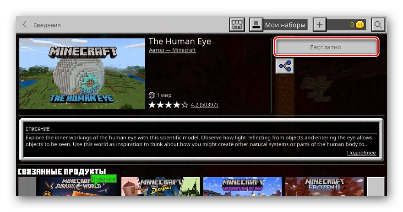The width and height of the screenshot is (403, 212).
Task: Open Frozen II related product thumbnail
Action: click(x=324, y=186)
